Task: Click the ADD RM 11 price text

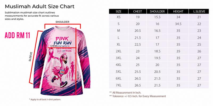Action: [x=17, y=36]
